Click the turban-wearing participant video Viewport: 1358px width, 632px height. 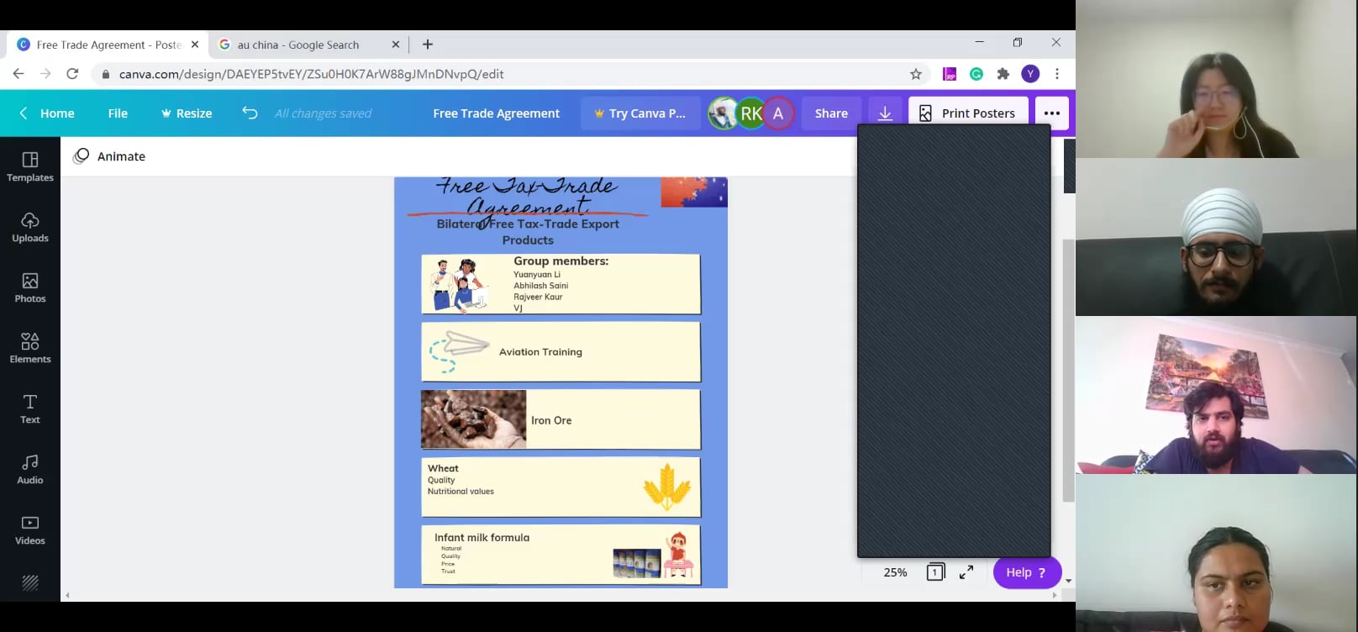pyautogui.click(x=1216, y=237)
